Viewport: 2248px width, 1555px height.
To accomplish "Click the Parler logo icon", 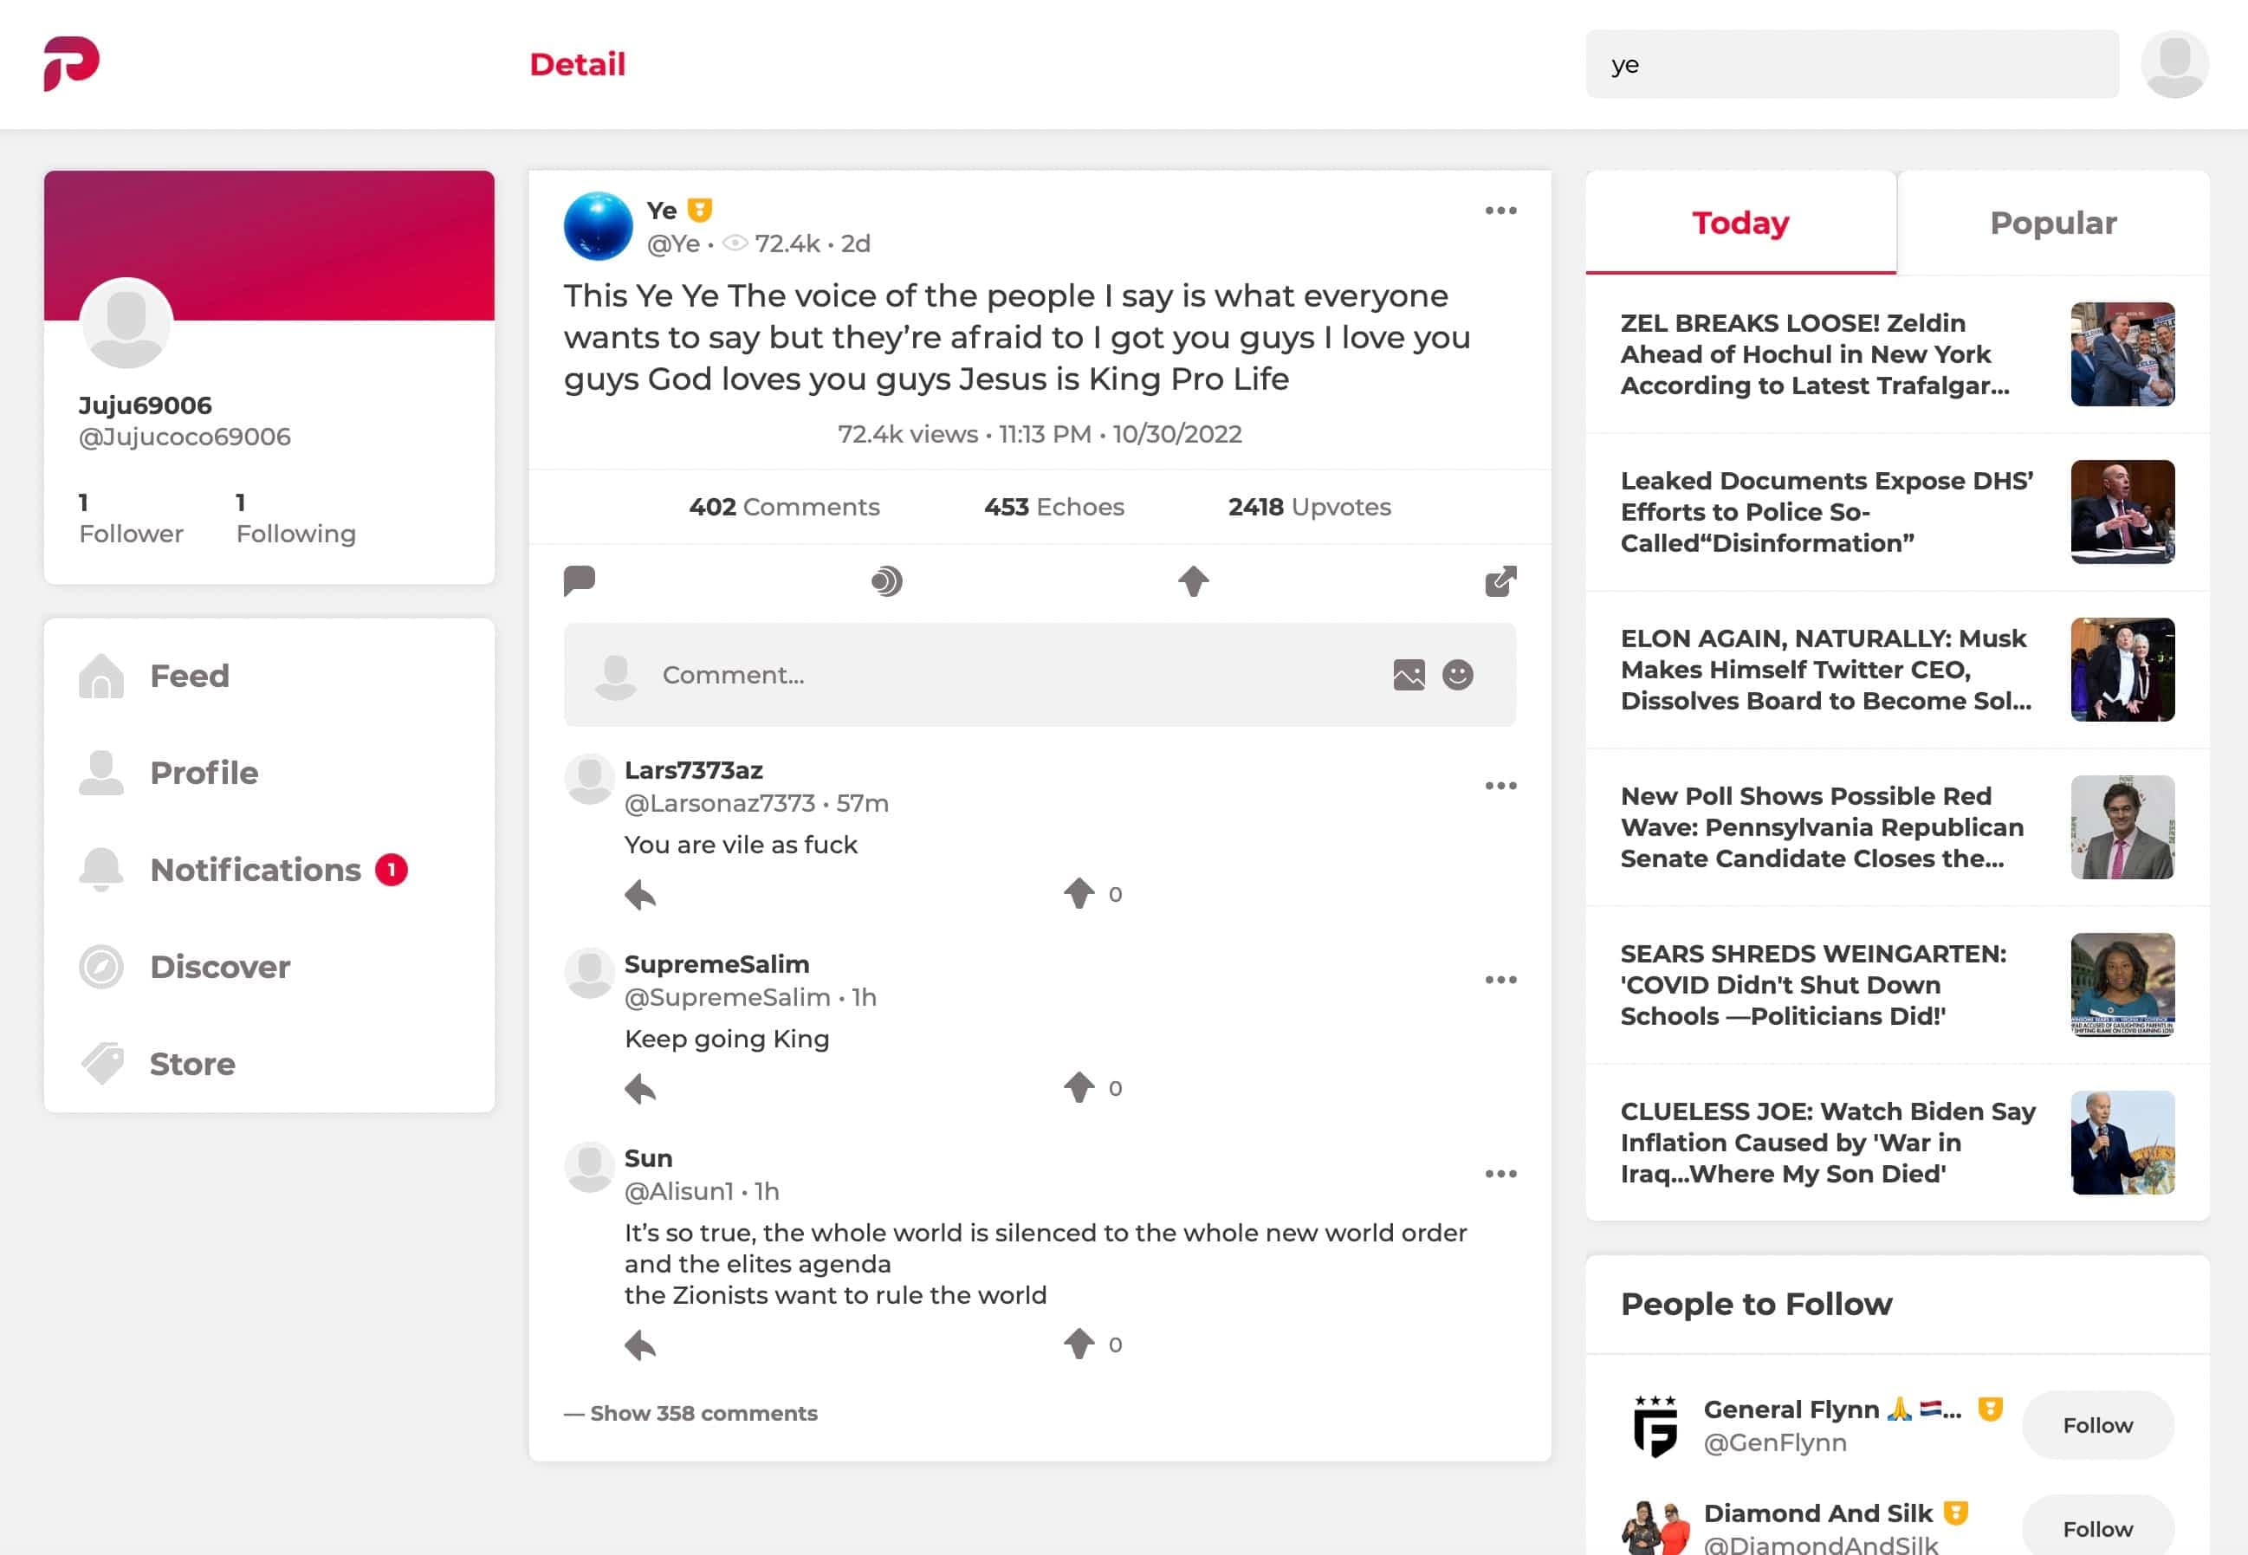I will pos(71,64).
